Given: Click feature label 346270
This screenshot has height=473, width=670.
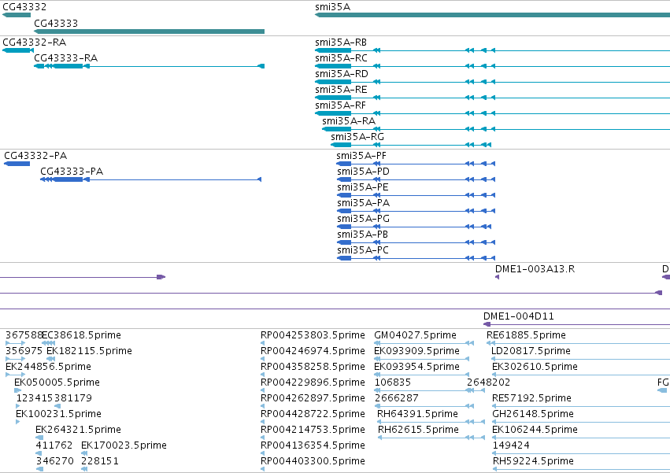Looking at the screenshot, I should [54, 461].
